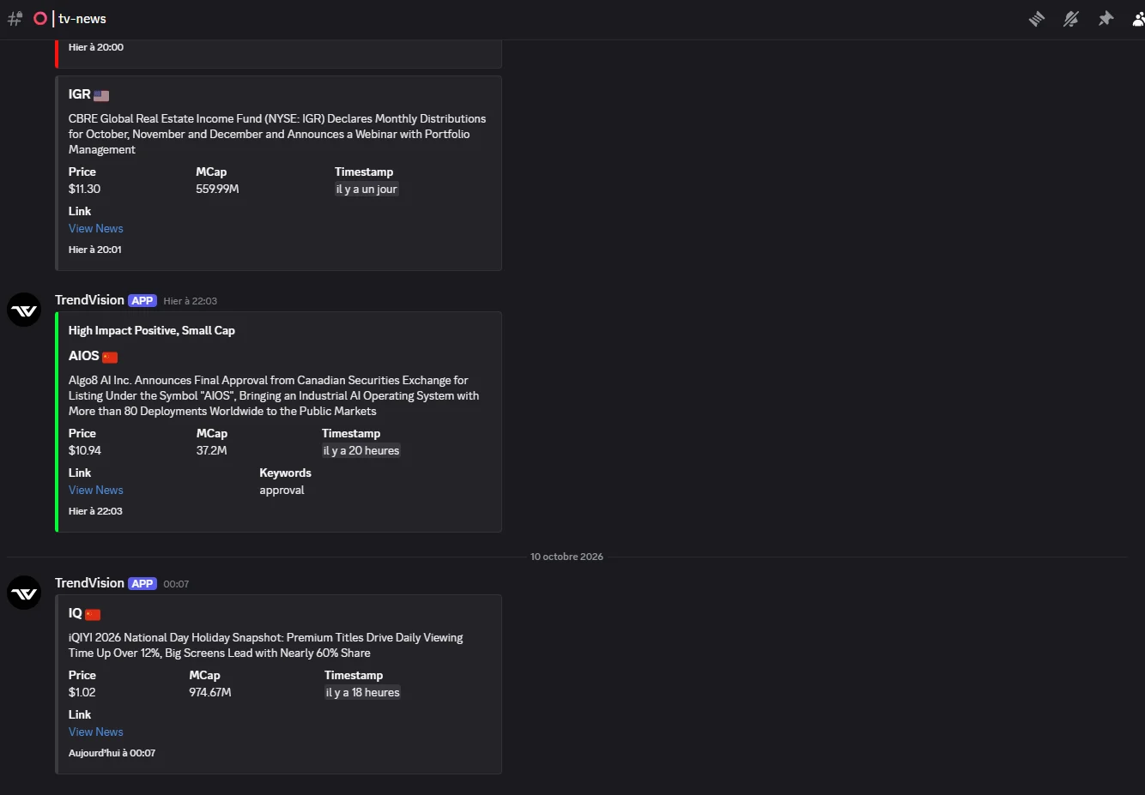Click the IQ price $1.02
The height and width of the screenshot is (795, 1145).
tap(82, 693)
